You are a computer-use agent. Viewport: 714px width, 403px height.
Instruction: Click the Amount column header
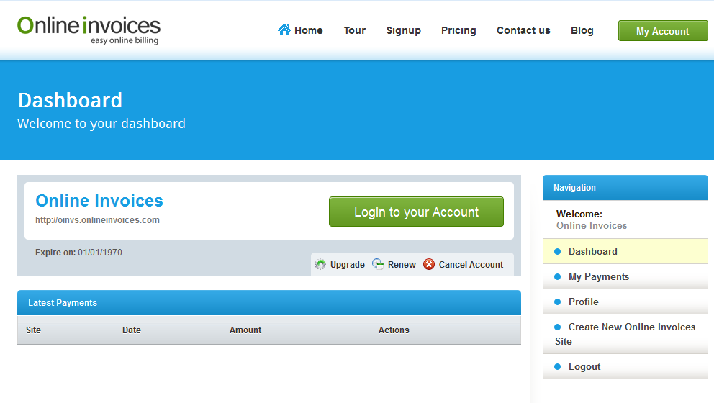(245, 330)
